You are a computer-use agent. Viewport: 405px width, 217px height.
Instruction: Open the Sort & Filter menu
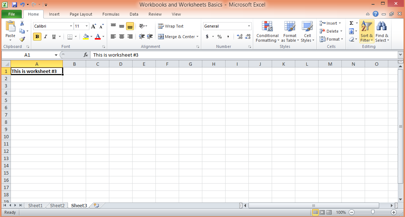pos(367,32)
